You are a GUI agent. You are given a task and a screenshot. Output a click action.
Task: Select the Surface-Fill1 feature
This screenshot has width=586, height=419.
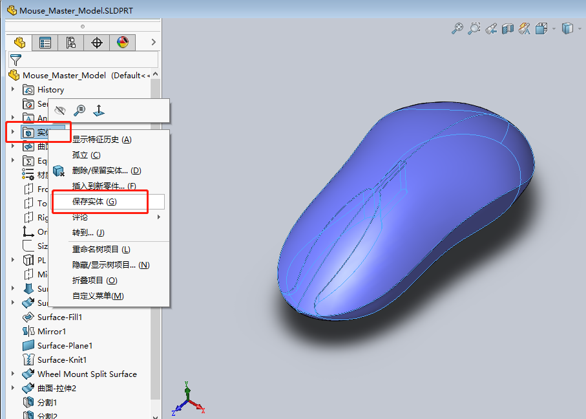[x=59, y=317]
